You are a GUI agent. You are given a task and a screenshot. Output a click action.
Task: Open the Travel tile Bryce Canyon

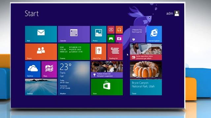(x=146, y=87)
